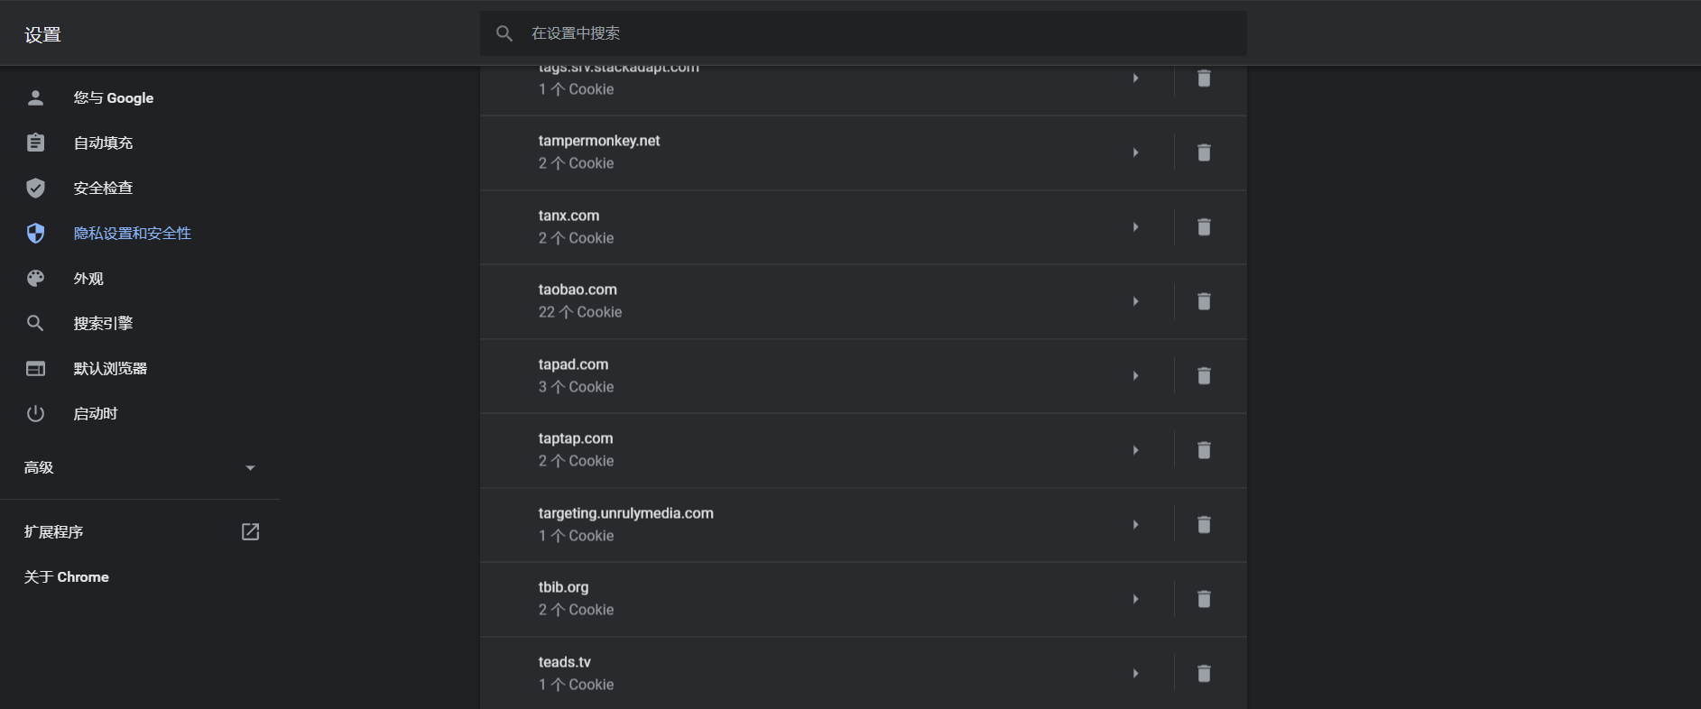Click the magnifier icon for 搜索引擎
This screenshot has width=1701, height=709.
[x=35, y=323]
